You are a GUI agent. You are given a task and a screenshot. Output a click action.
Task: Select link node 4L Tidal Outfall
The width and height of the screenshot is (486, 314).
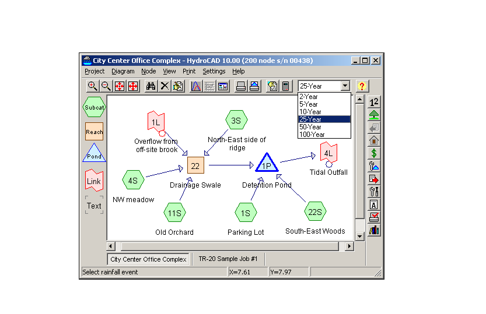328,153
